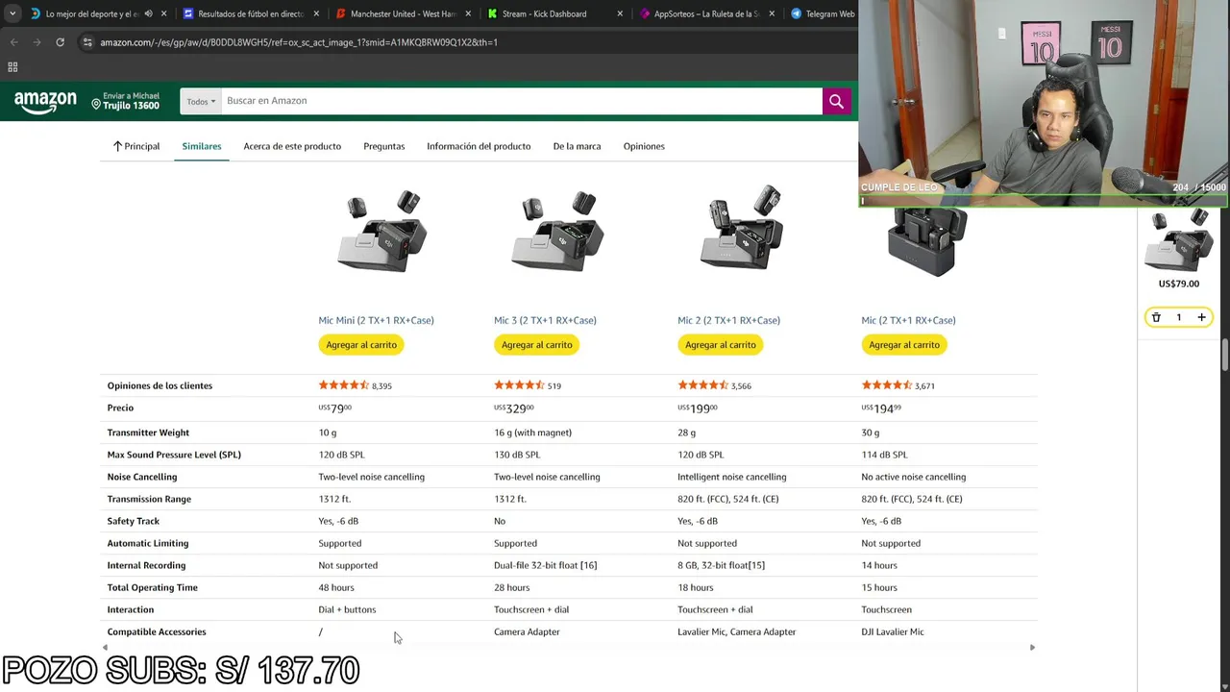Click the magenta search magnifier button
The height and width of the screenshot is (692, 1230).
point(836,101)
